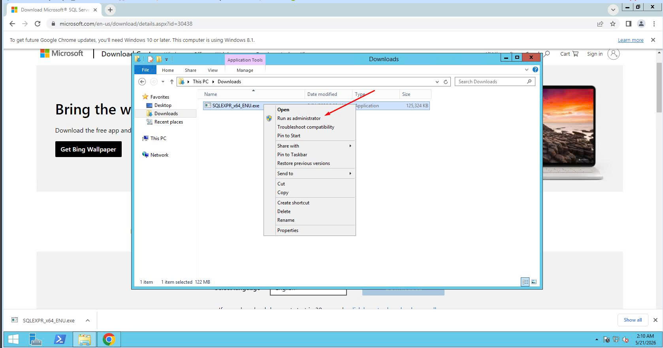
Task: Switch to details view in Explorer status bar
Action: point(525,282)
